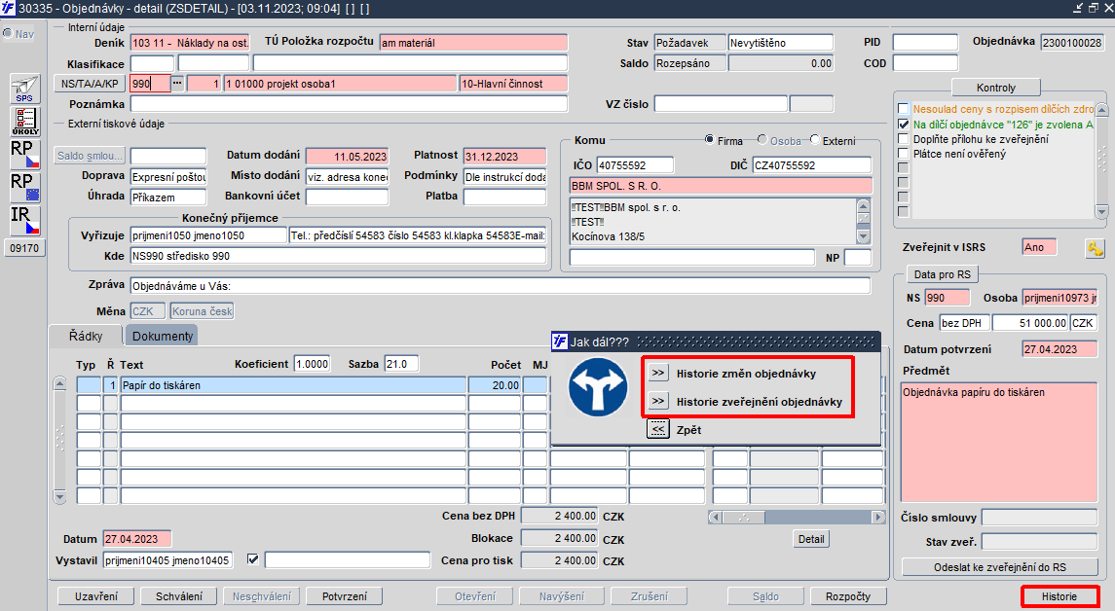Click the Vyřizuje field prijmeni1050 jmeno1050
Image resolution: width=1115 pixels, height=611 pixels.
[208, 235]
